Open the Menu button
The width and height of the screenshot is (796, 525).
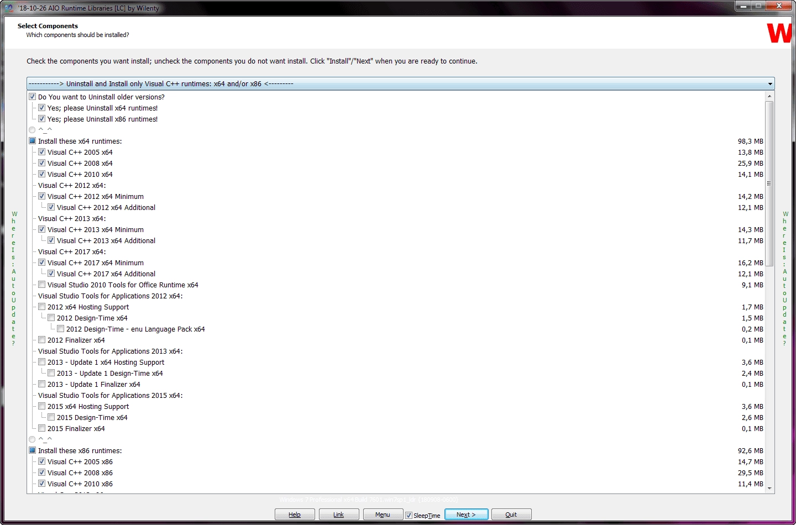(383, 514)
